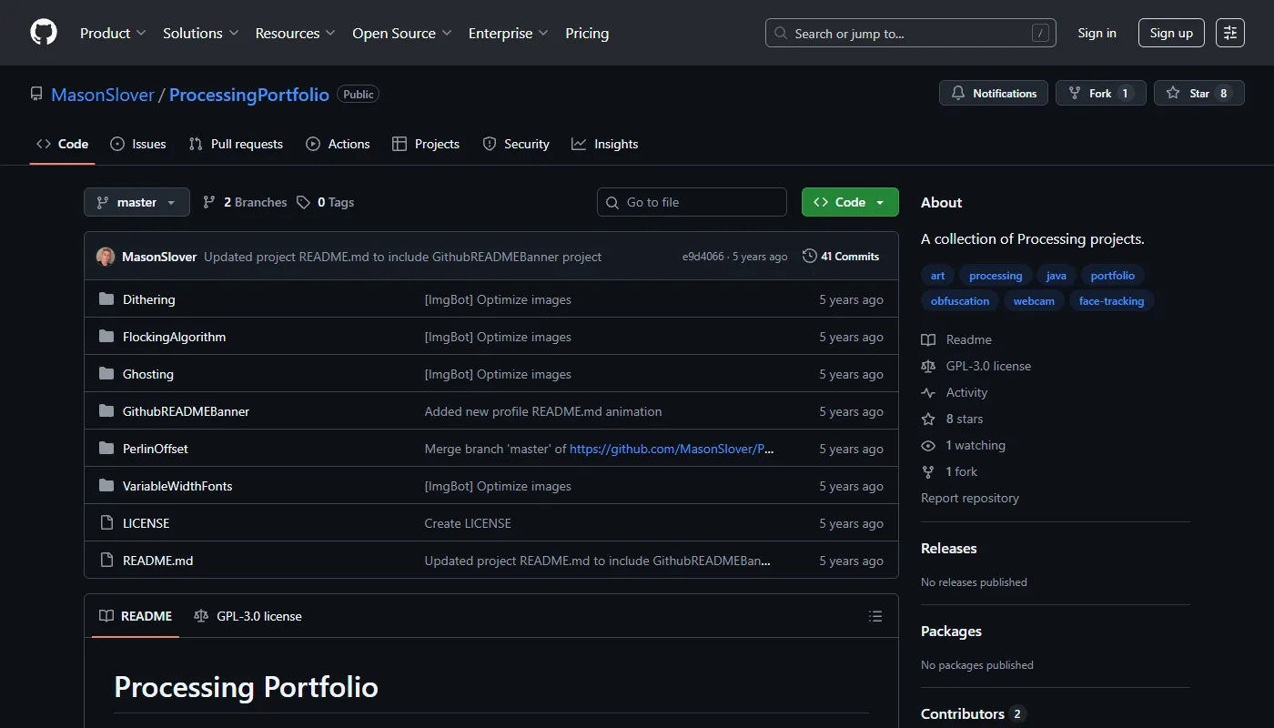Click the pulse icon next to Activity
The width and height of the screenshot is (1274, 728).
click(928, 392)
